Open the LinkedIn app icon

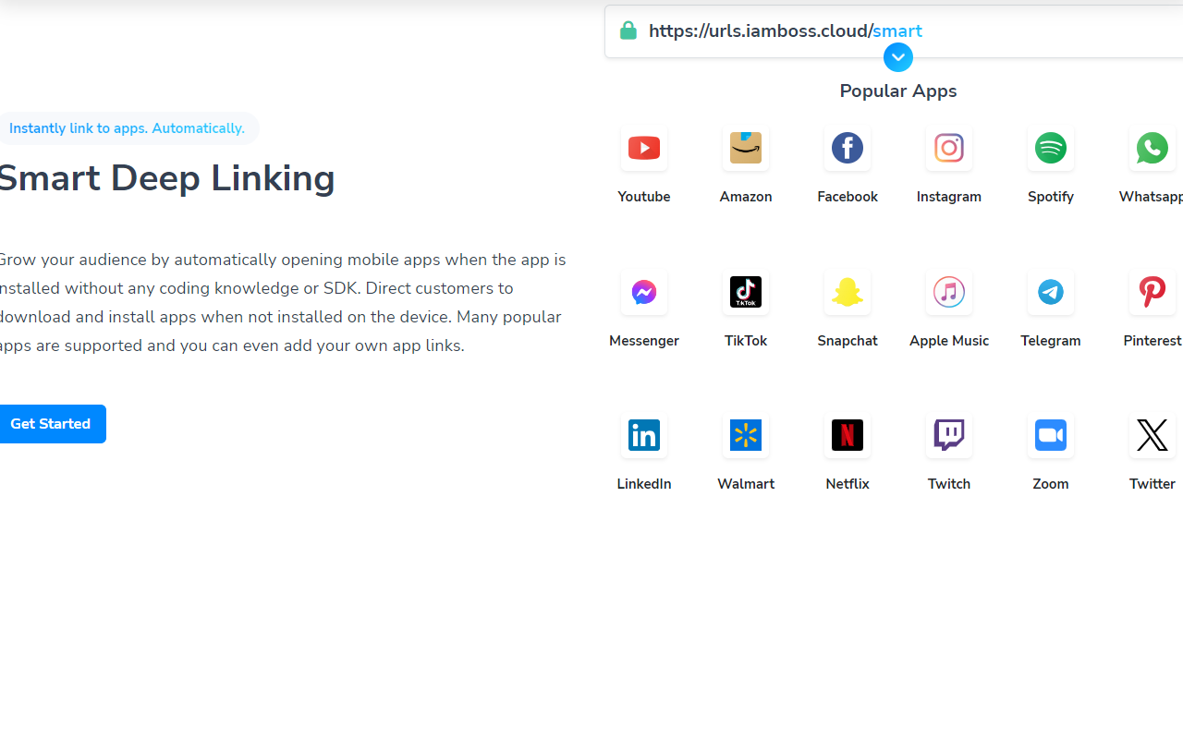pos(644,435)
